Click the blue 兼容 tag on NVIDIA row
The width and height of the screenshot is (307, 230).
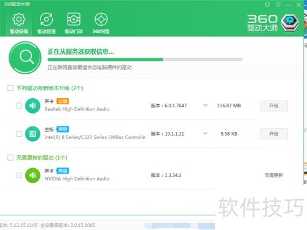tap(63, 171)
